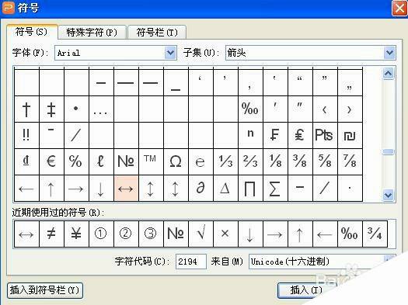The width and height of the screenshot is (408, 305).
Task: Open the 符号栏(T) tab
Action: (x=157, y=33)
